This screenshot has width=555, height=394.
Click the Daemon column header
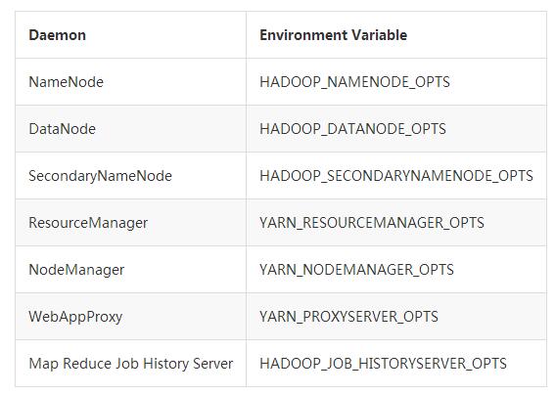tap(58, 35)
